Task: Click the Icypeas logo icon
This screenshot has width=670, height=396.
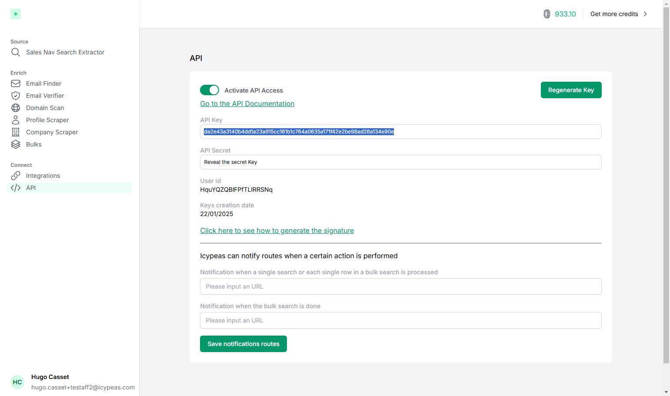Action: click(x=16, y=14)
